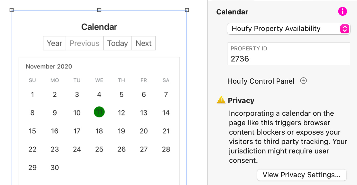Pick the date 30 in the calendar
Viewport: 357px width, 185px height.
[x=55, y=168]
